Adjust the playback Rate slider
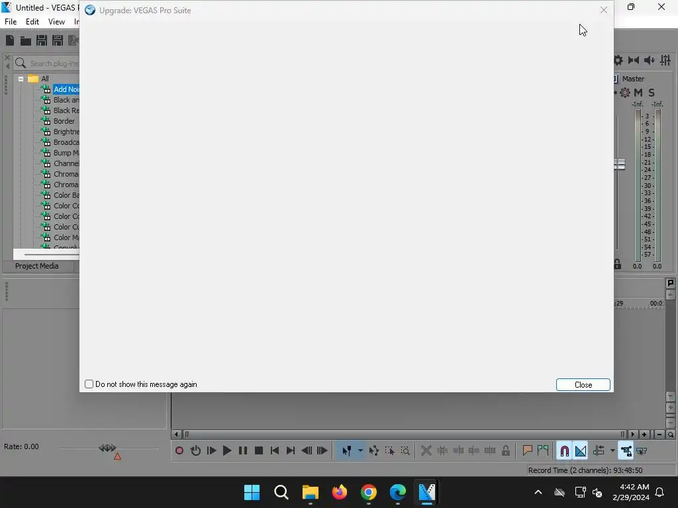This screenshot has height=508, width=678. click(x=107, y=448)
